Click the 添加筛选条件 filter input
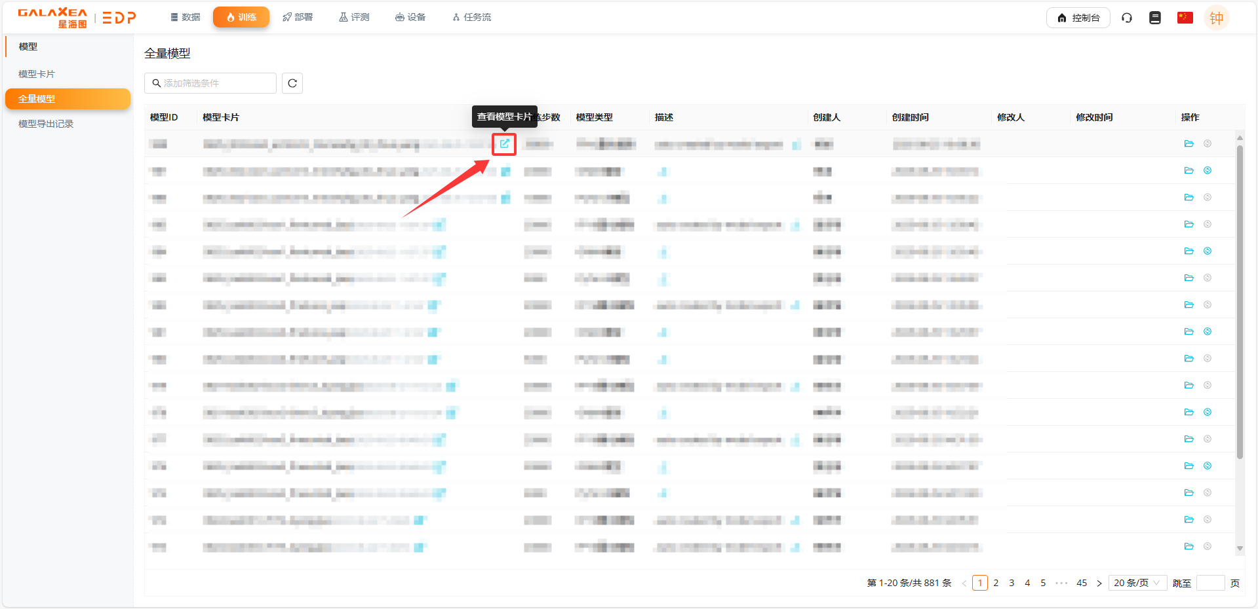This screenshot has width=1258, height=609. click(x=210, y=83)
